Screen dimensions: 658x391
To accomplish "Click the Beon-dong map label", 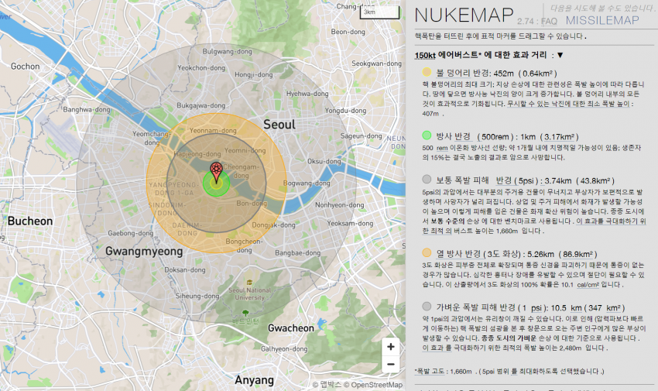I will coord(348,32).
